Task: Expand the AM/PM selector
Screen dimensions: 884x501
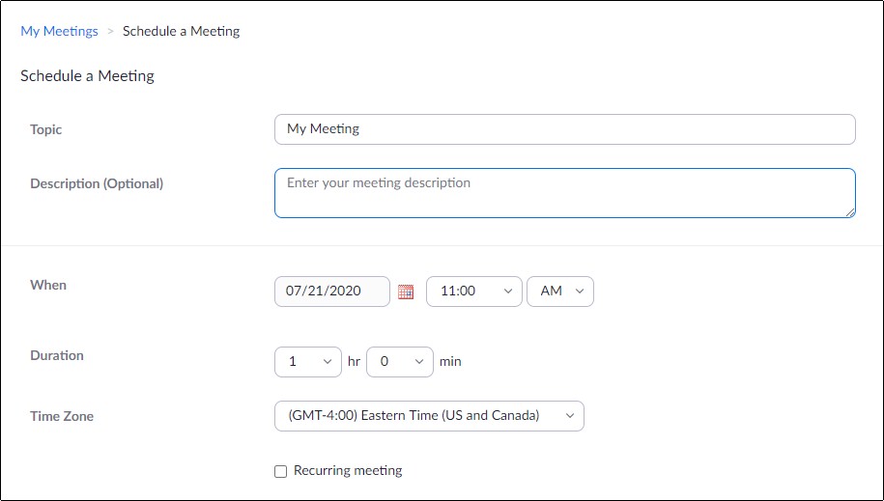Action: click(559, 292)
